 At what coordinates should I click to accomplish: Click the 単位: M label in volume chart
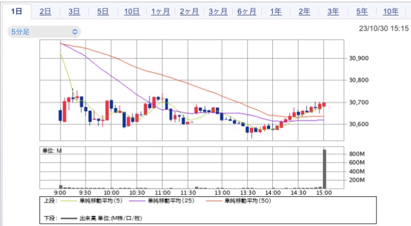(x=52, y=150)
